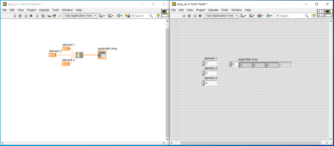Click the element 3 value field showing 4
The image size is (334, 146).
pos(211,83)
